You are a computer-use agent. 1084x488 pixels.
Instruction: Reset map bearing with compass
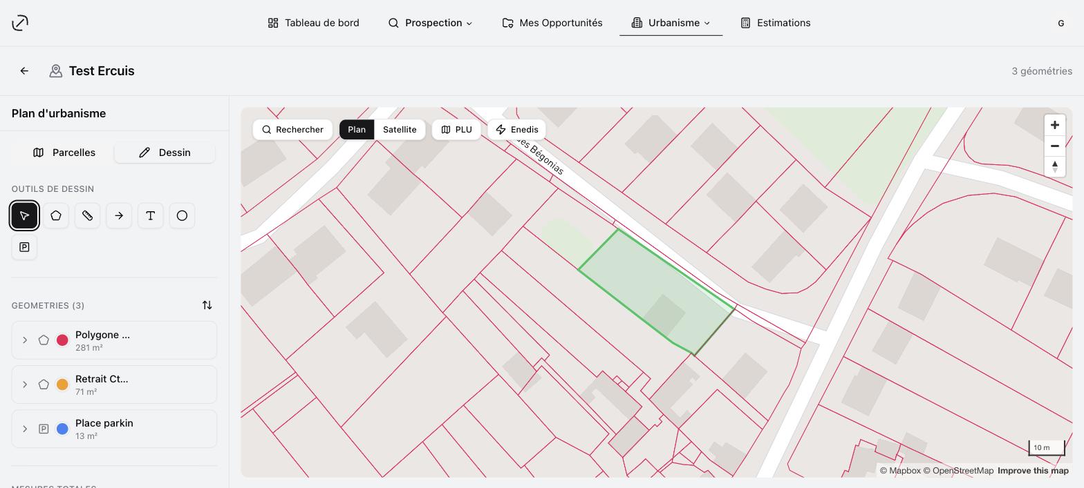(x=1054, y=166)
